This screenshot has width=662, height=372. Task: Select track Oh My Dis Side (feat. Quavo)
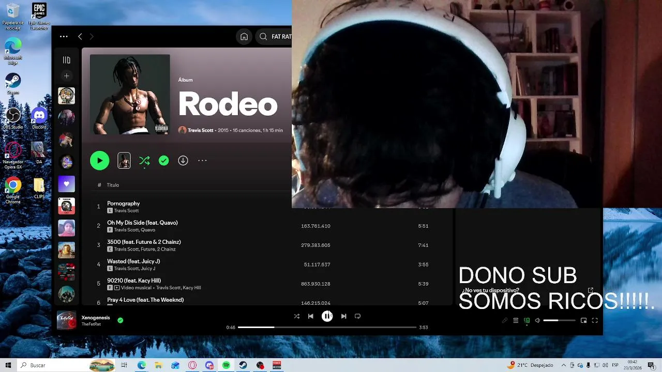[x=142, y=223]
